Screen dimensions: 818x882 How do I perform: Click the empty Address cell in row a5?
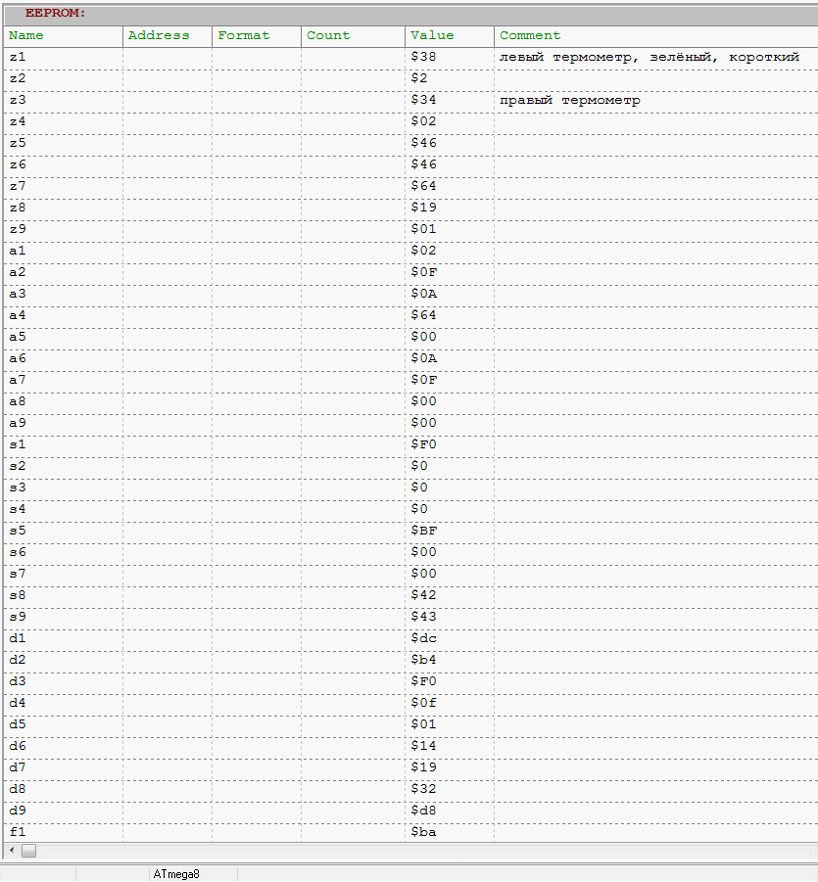pyautogui.click(x=167, y=337)
